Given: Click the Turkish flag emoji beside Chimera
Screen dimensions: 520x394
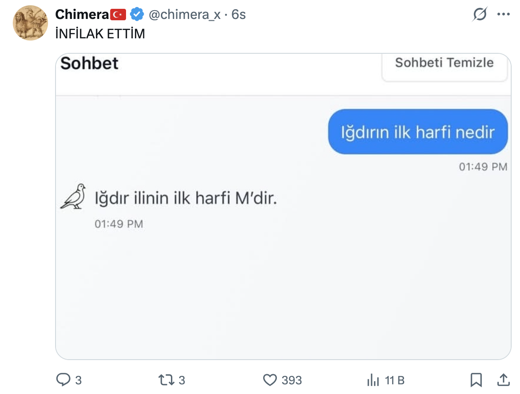Looking at the screenshot, I should point(119,15).
